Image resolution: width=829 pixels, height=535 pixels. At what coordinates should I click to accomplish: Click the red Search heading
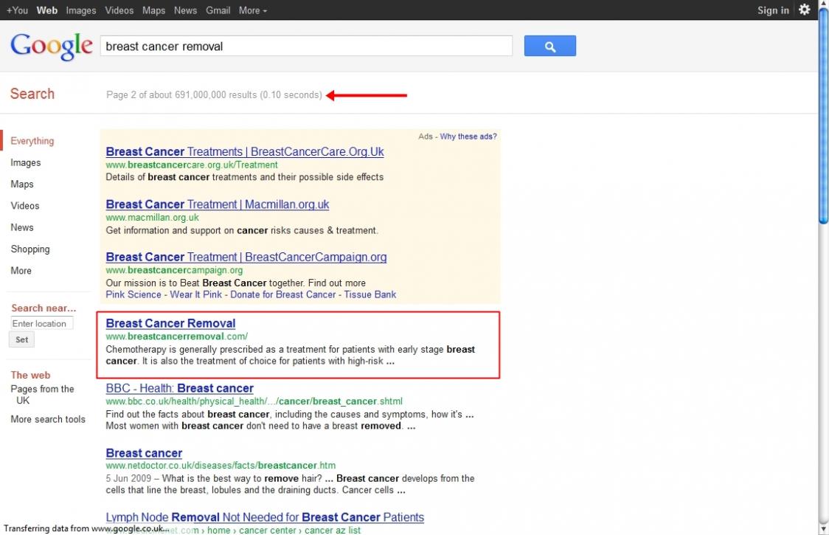coord(32,94)
